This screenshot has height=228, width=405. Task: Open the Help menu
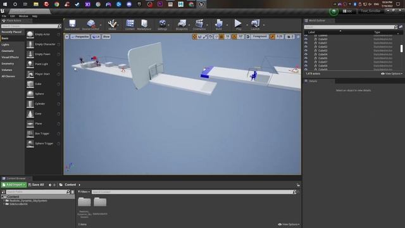35,16
